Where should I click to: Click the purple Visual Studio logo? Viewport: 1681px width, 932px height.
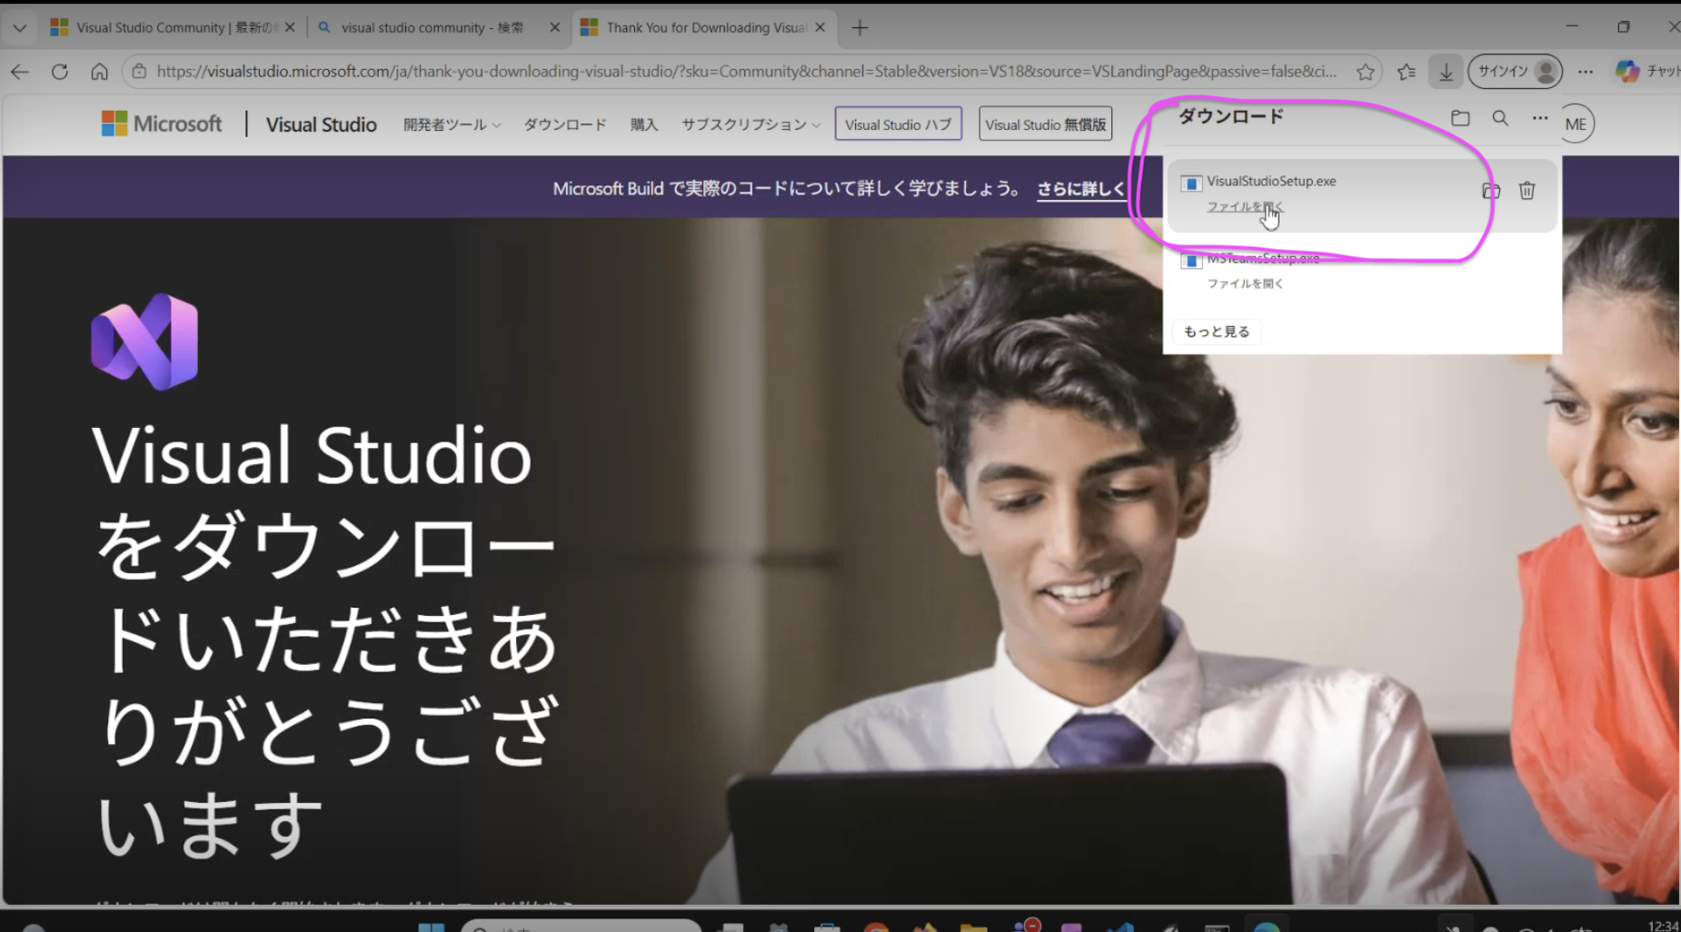coord(144,342)
